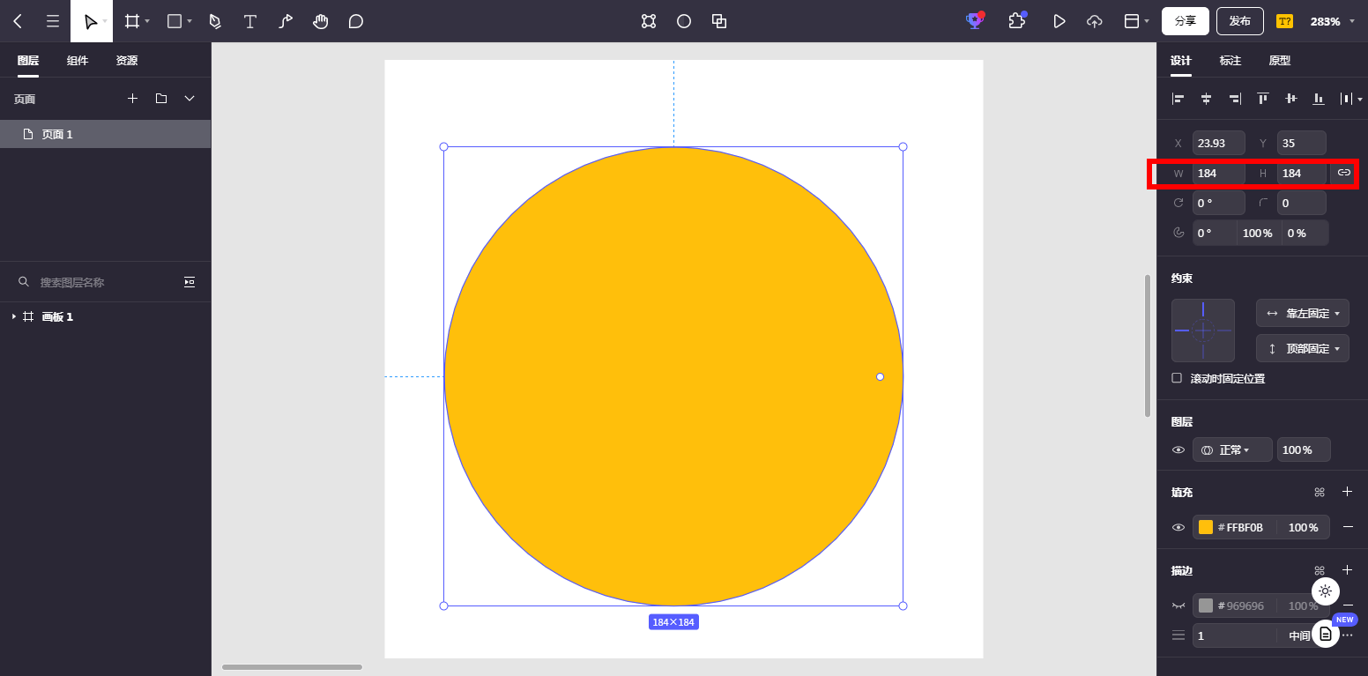The image size is (1368, 676).
Task: Open fill styles icon
Action: click(1320, 492)
